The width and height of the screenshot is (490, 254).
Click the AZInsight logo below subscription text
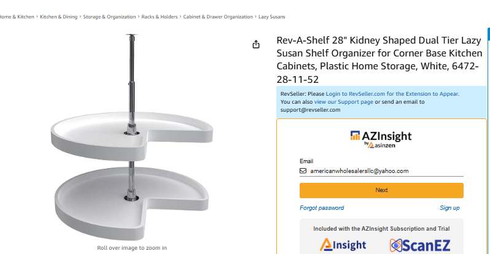[343, 245]
